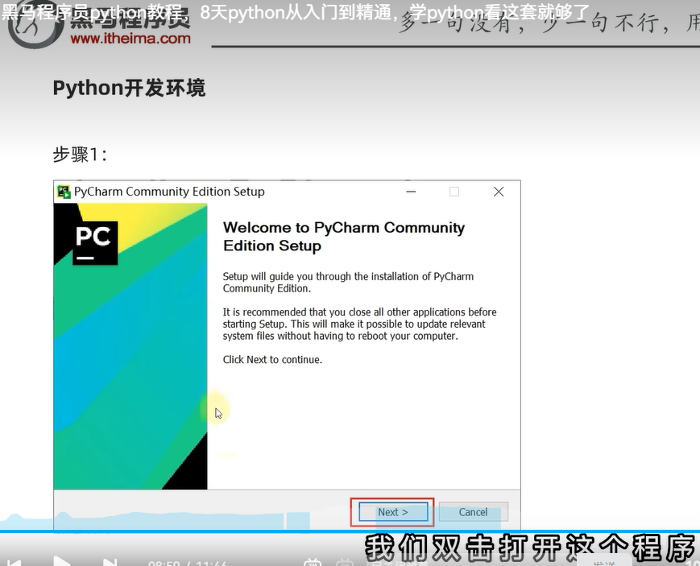
Task: Click the Next > button in PyCharm Setup
Action: click(x=393, y=511)
